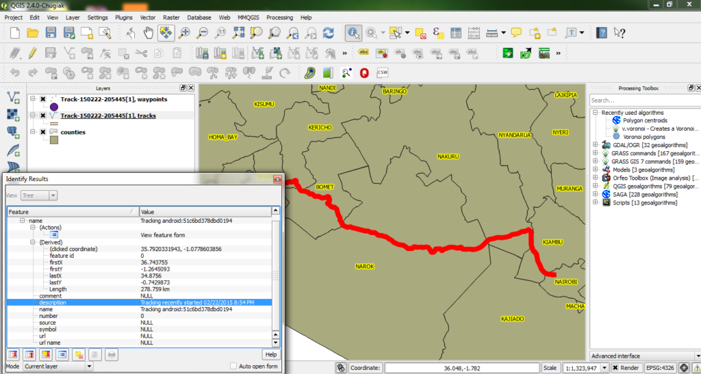Collapse the (Derived) tree node
The height and width of the screenshot is (374, 701).
click(32, 242)
